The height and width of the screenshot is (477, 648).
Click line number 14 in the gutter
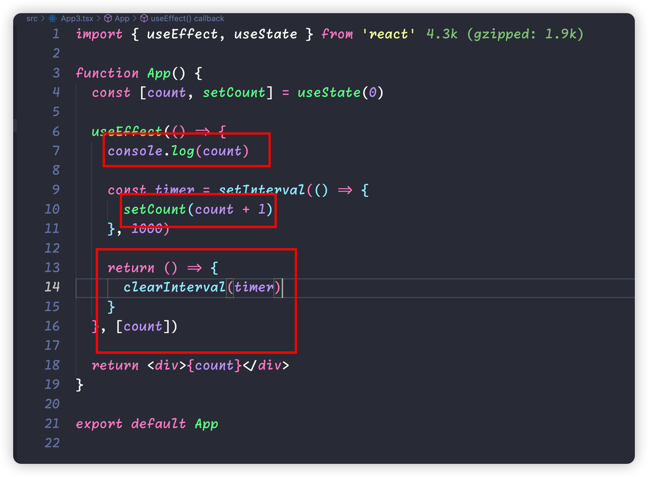52,287
